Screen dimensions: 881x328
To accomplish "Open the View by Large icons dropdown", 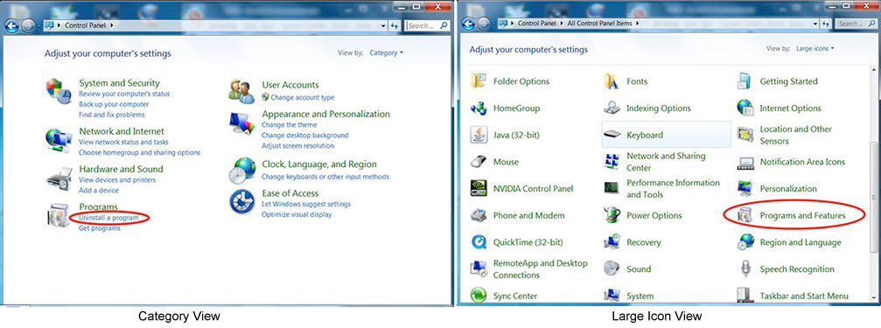I will click(x=815, y=49).
